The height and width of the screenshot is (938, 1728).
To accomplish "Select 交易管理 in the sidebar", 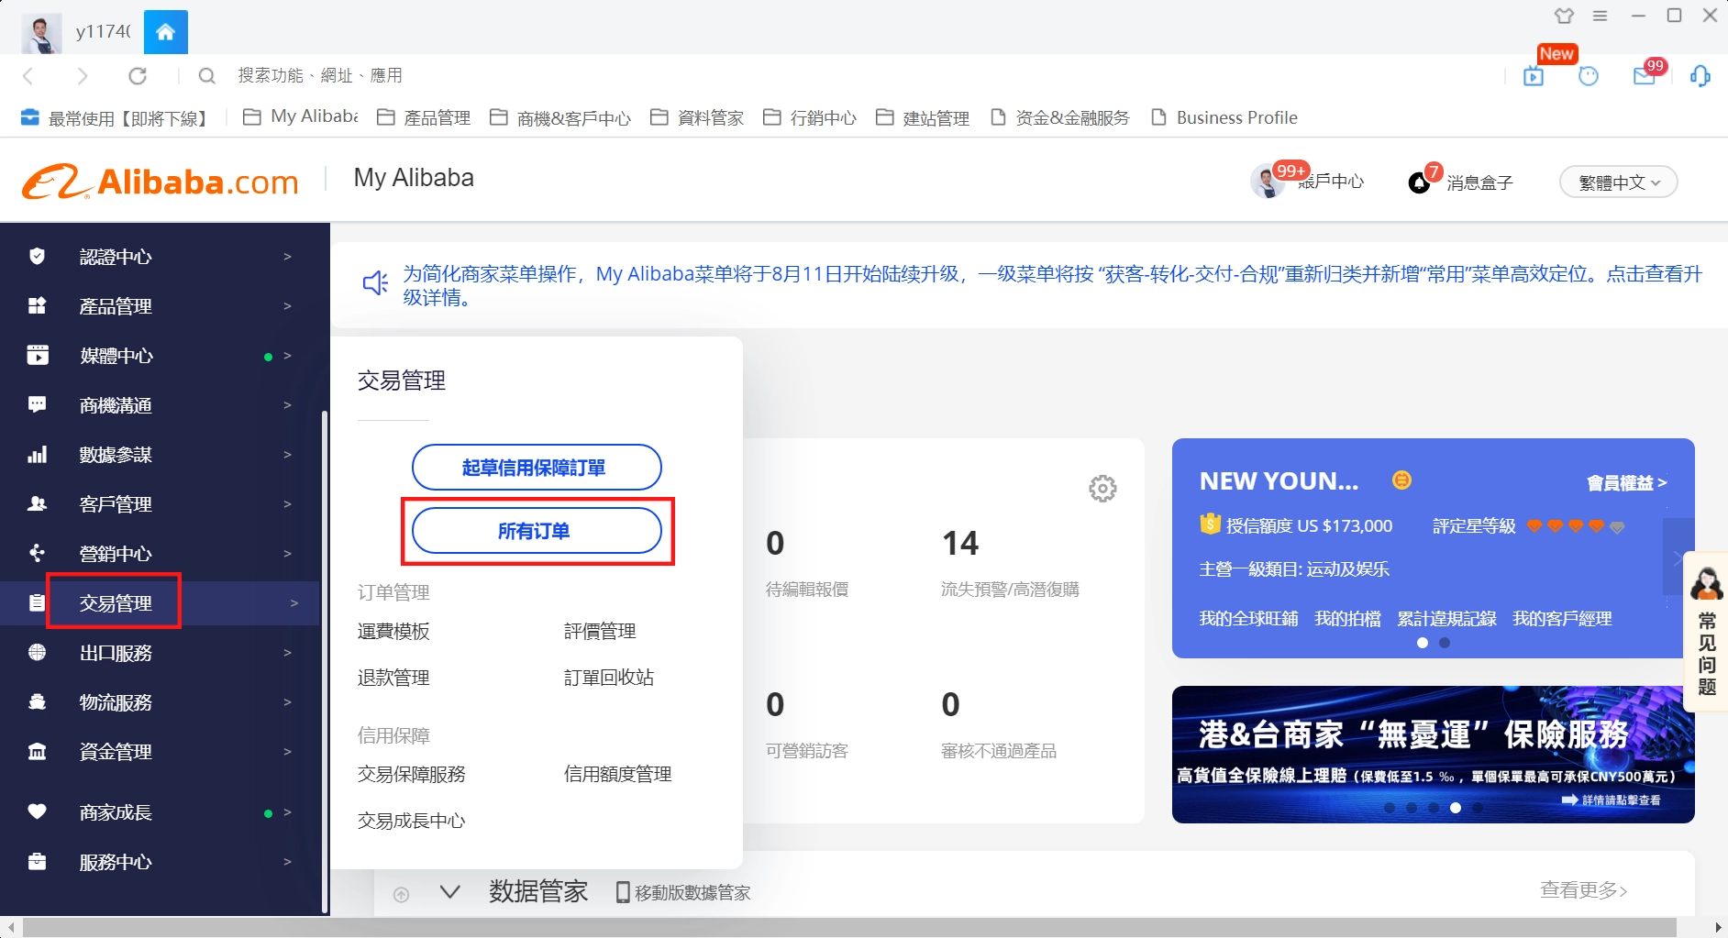I will point(116,603).
